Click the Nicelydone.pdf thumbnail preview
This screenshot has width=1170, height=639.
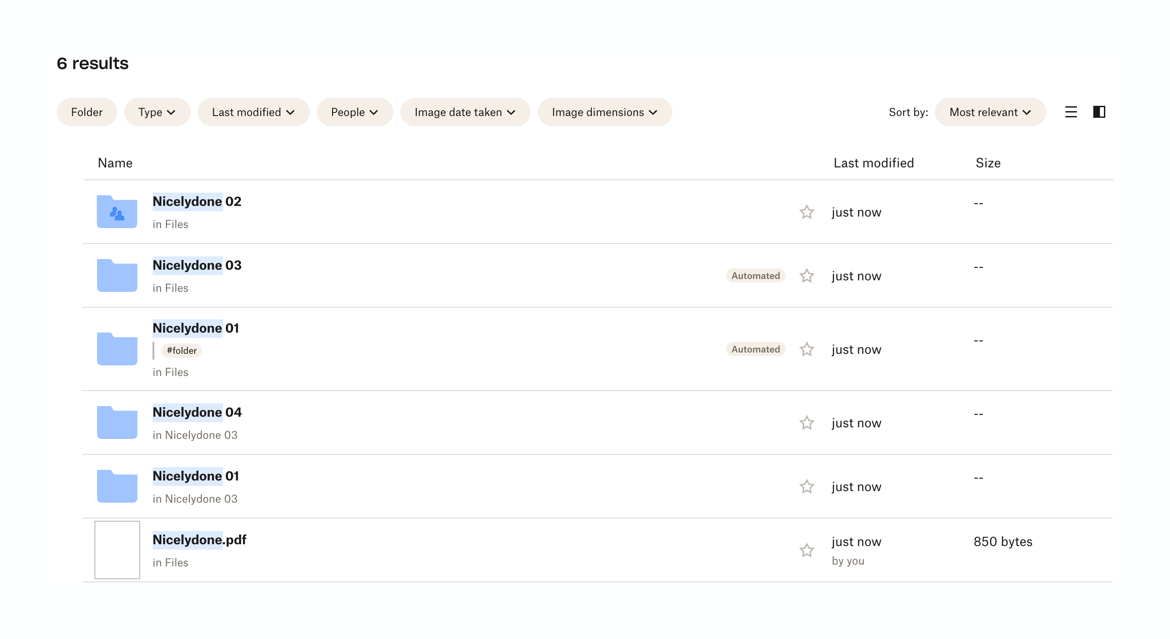pos(117,550)
